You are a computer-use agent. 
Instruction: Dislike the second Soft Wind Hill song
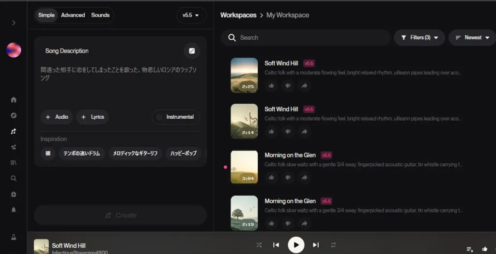point(288,131)
